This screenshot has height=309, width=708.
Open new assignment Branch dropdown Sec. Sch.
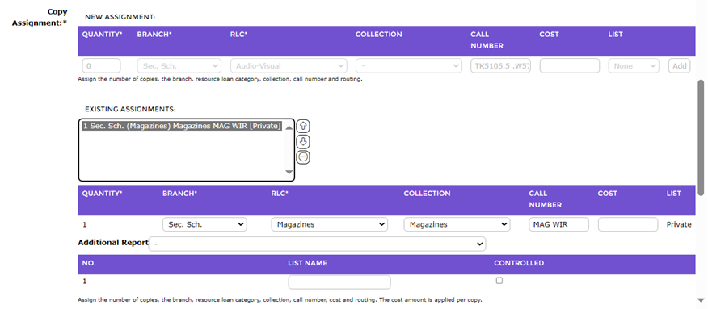coord(179,66)
